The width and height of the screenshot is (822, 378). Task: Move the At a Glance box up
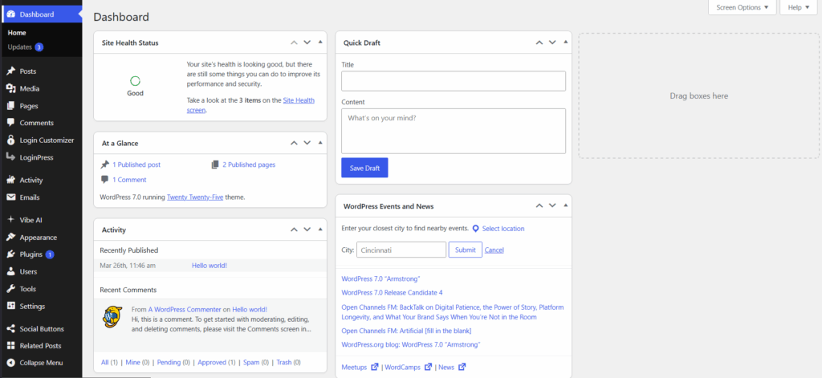click(x=294, y=143)
